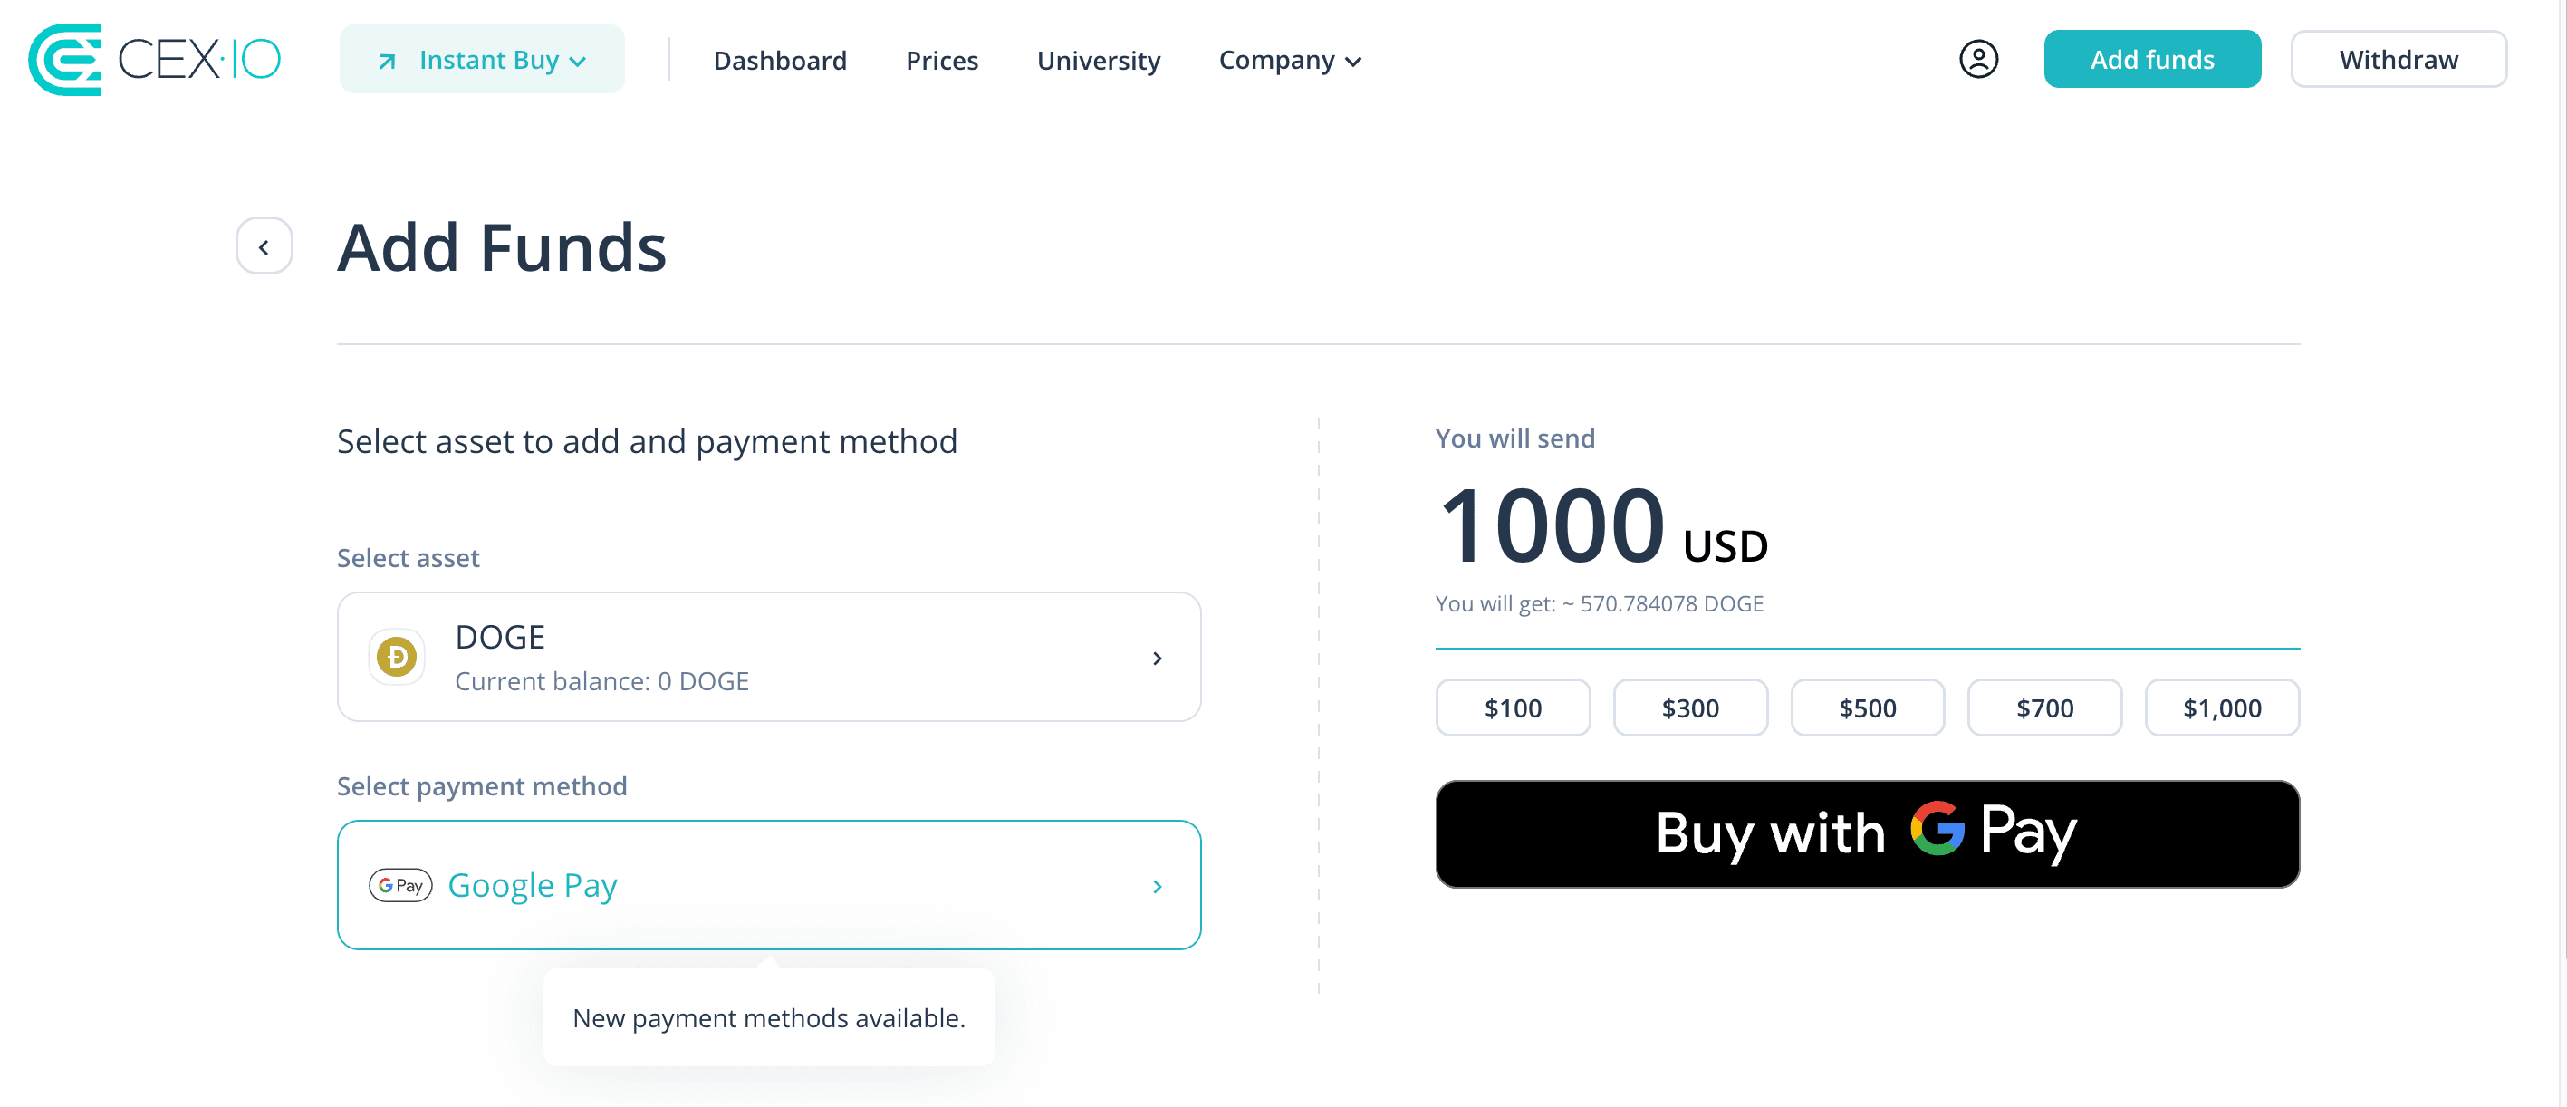Open the user profile icon
Viewport: 2567px width, 1107px height.
click(x=1978, y=60)
